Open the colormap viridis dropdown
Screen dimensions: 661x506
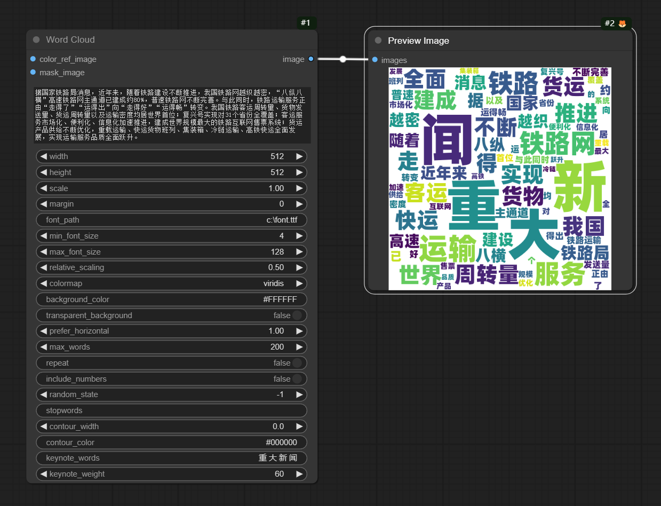(x=171, y=283)
